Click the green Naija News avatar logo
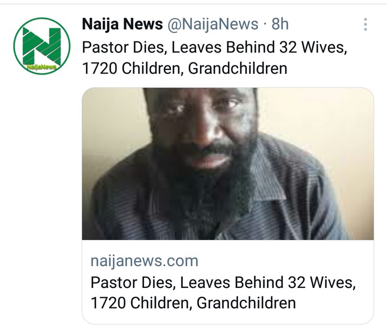Screen dimensions: 387x332 tap(42, 46)
